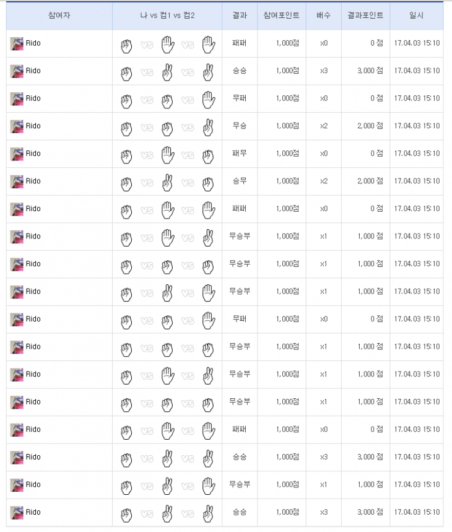Screen dimensions: 452x532
Task: Select Rido's avatar image in the 무승 row
Action: coord(17,126)
